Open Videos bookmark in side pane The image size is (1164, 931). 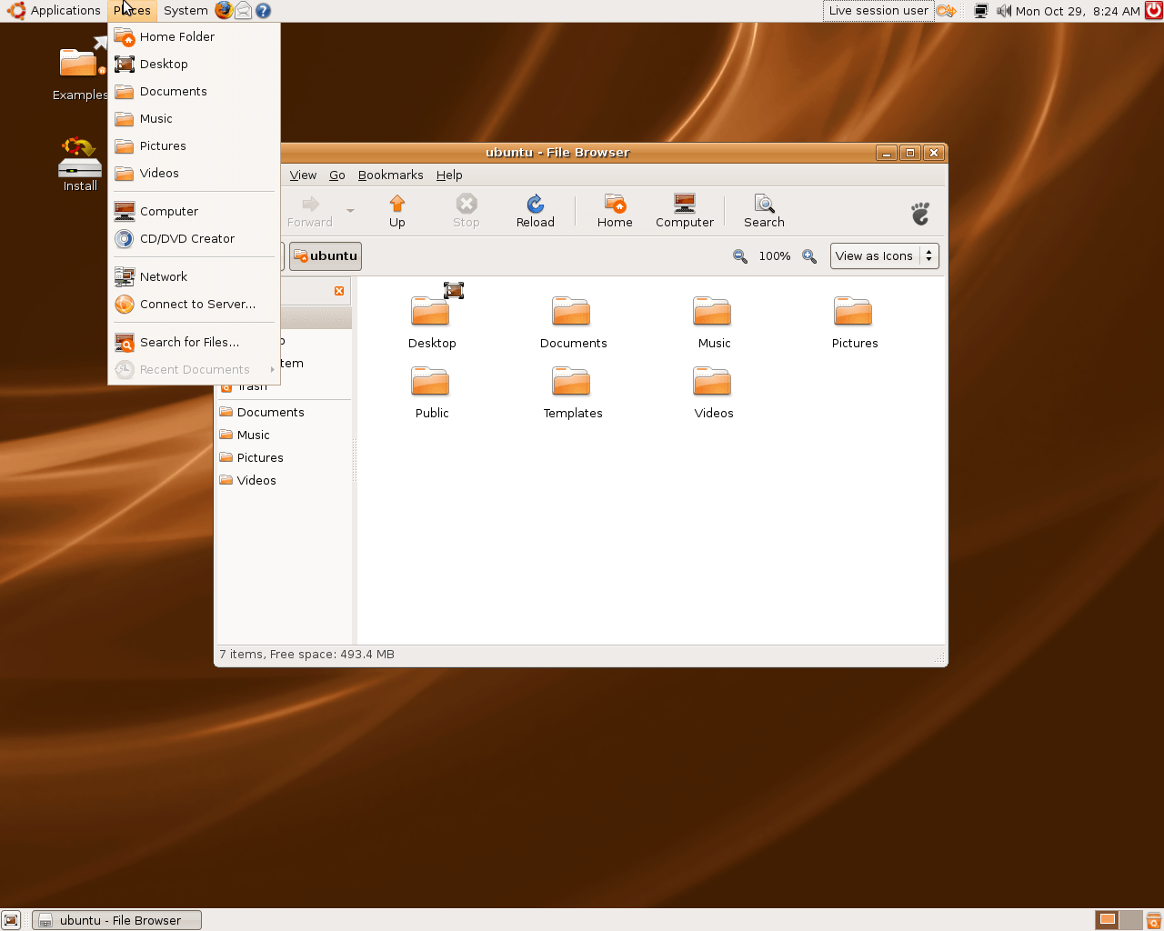coord(284,480)
